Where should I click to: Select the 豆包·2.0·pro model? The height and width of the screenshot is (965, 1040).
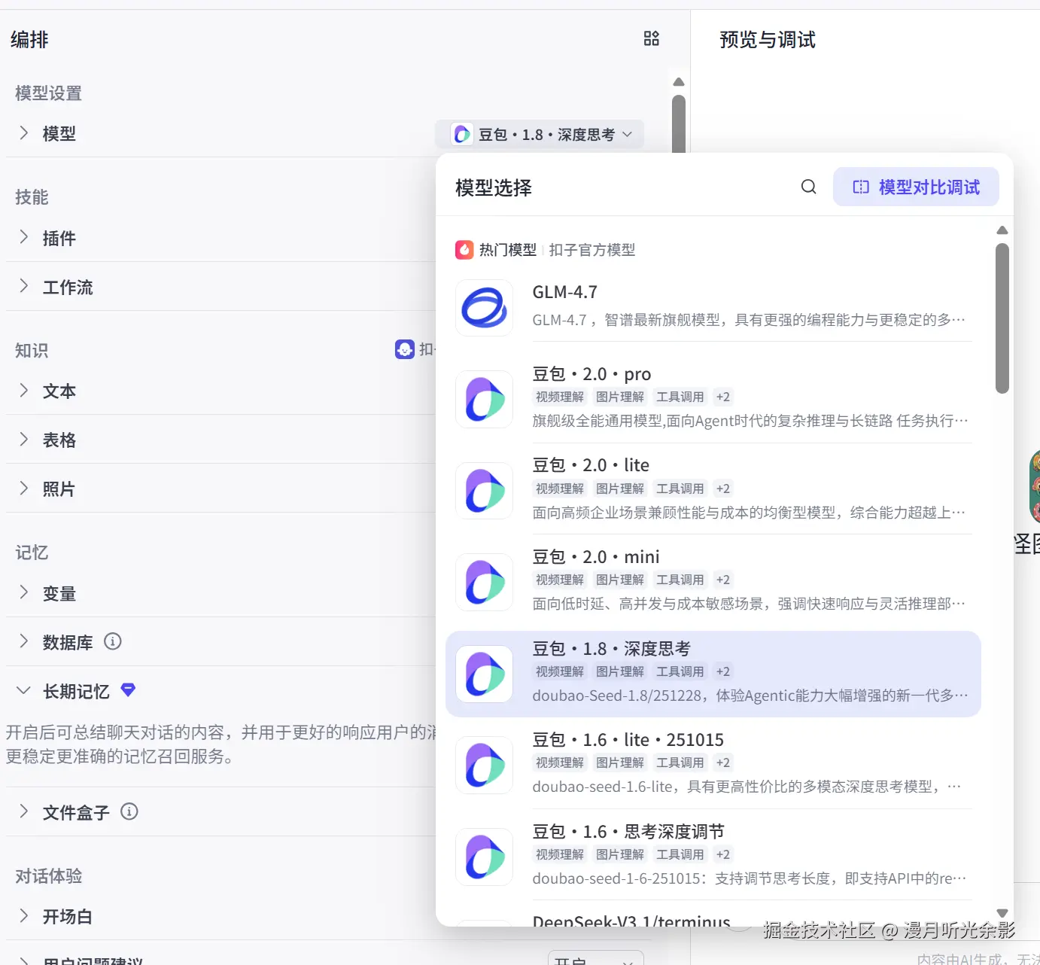click(713, 399)
